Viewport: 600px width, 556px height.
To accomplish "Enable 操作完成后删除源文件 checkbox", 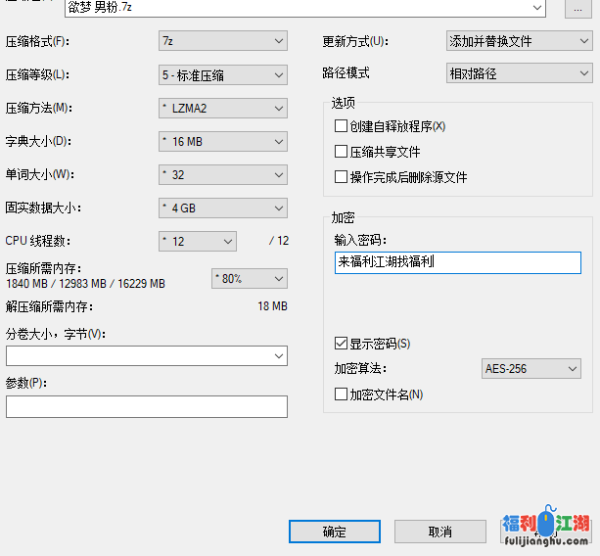I will coord(342,177).
